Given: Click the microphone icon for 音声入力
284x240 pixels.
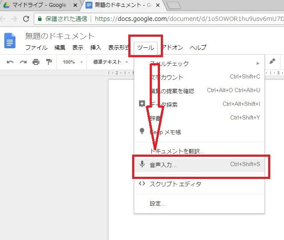Looking at the screenshot, I should [142, 164].
